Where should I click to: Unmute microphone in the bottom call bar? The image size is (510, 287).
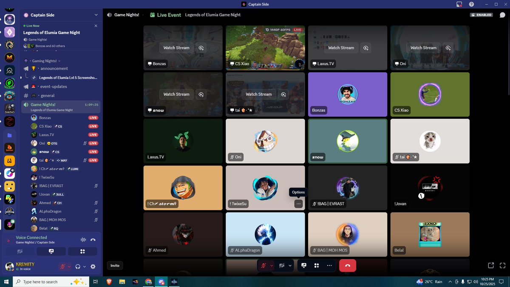coord(263,265)
